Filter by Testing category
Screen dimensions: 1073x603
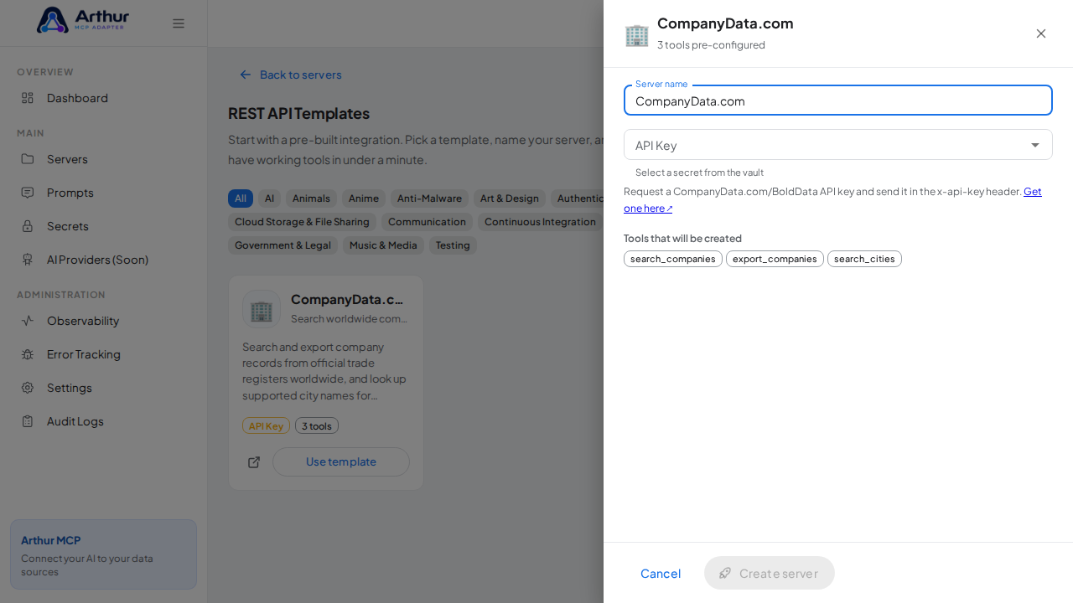click(453, 245)
